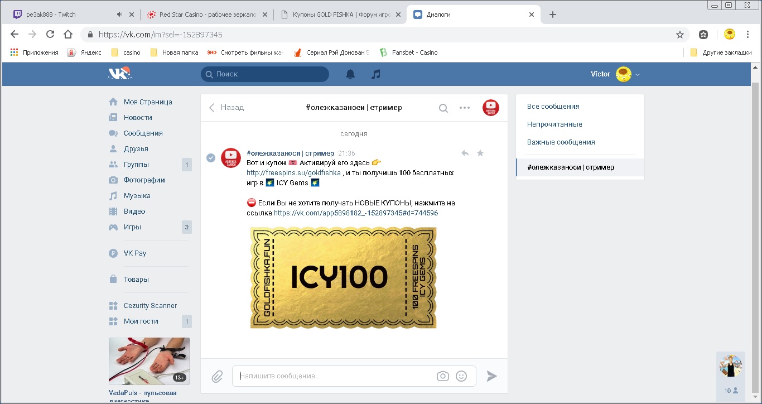
Task: Mark the message as important with the star
Action: coord(480,153)
